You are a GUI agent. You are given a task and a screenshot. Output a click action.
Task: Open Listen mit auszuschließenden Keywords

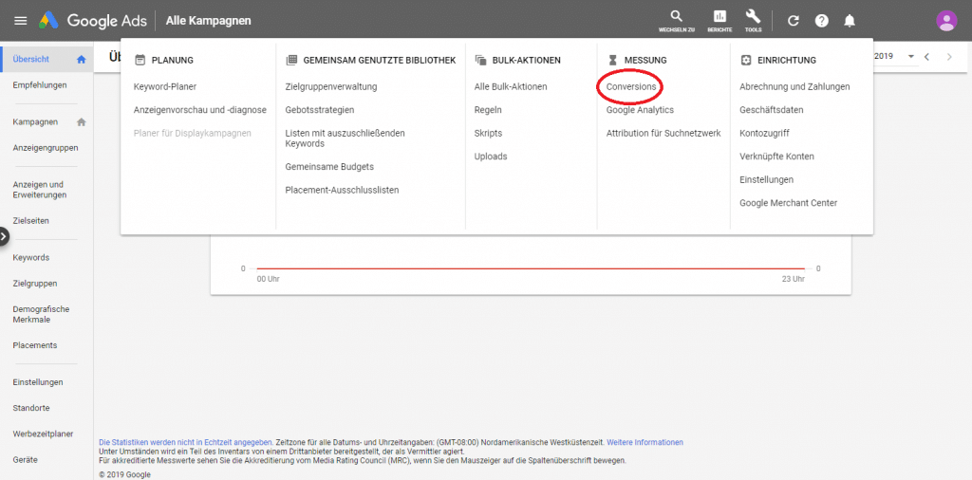(345, 138)
